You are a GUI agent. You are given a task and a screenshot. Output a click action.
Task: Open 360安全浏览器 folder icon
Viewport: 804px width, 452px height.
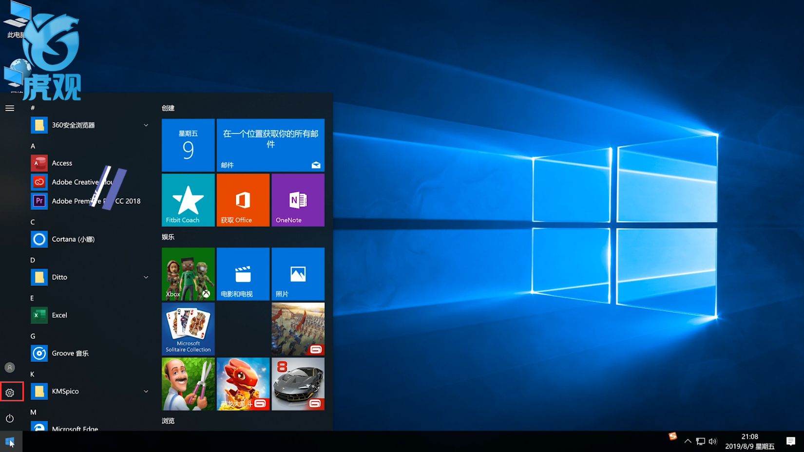pyautogui.click(x=39, y=125)
